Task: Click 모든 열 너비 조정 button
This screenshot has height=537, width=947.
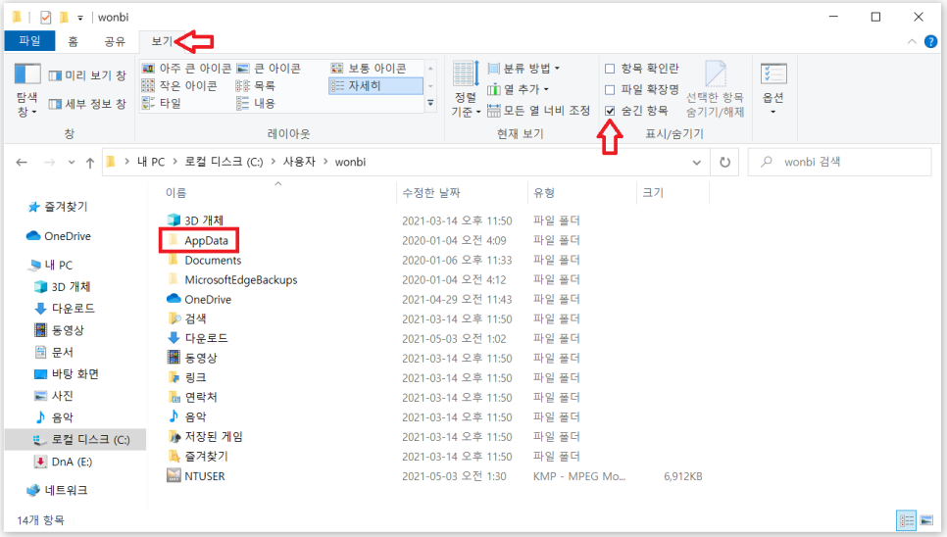Action: tap(539, 111)
